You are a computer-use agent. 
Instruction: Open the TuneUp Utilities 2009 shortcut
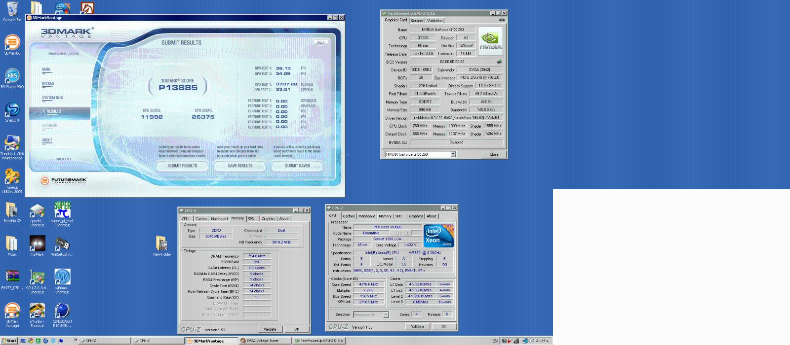(12, 181)
